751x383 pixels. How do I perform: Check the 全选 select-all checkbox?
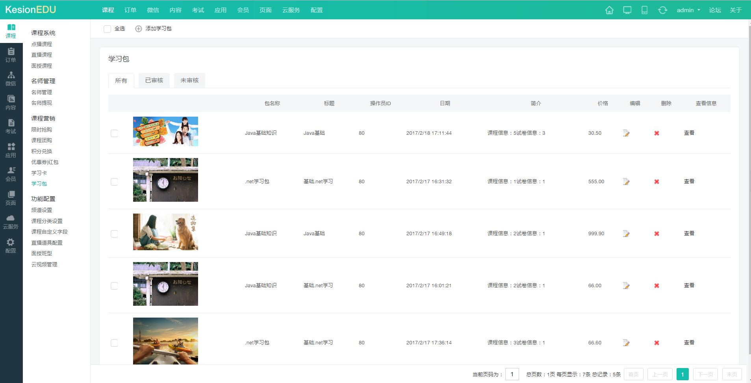coord(107,28)
